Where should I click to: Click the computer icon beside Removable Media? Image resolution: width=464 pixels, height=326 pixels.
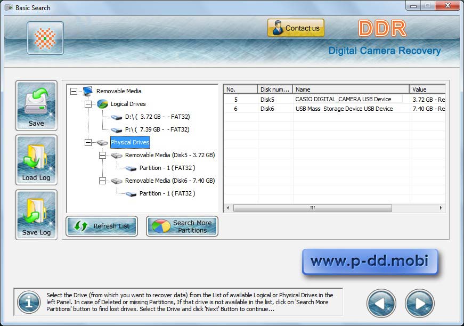(87, 91)
